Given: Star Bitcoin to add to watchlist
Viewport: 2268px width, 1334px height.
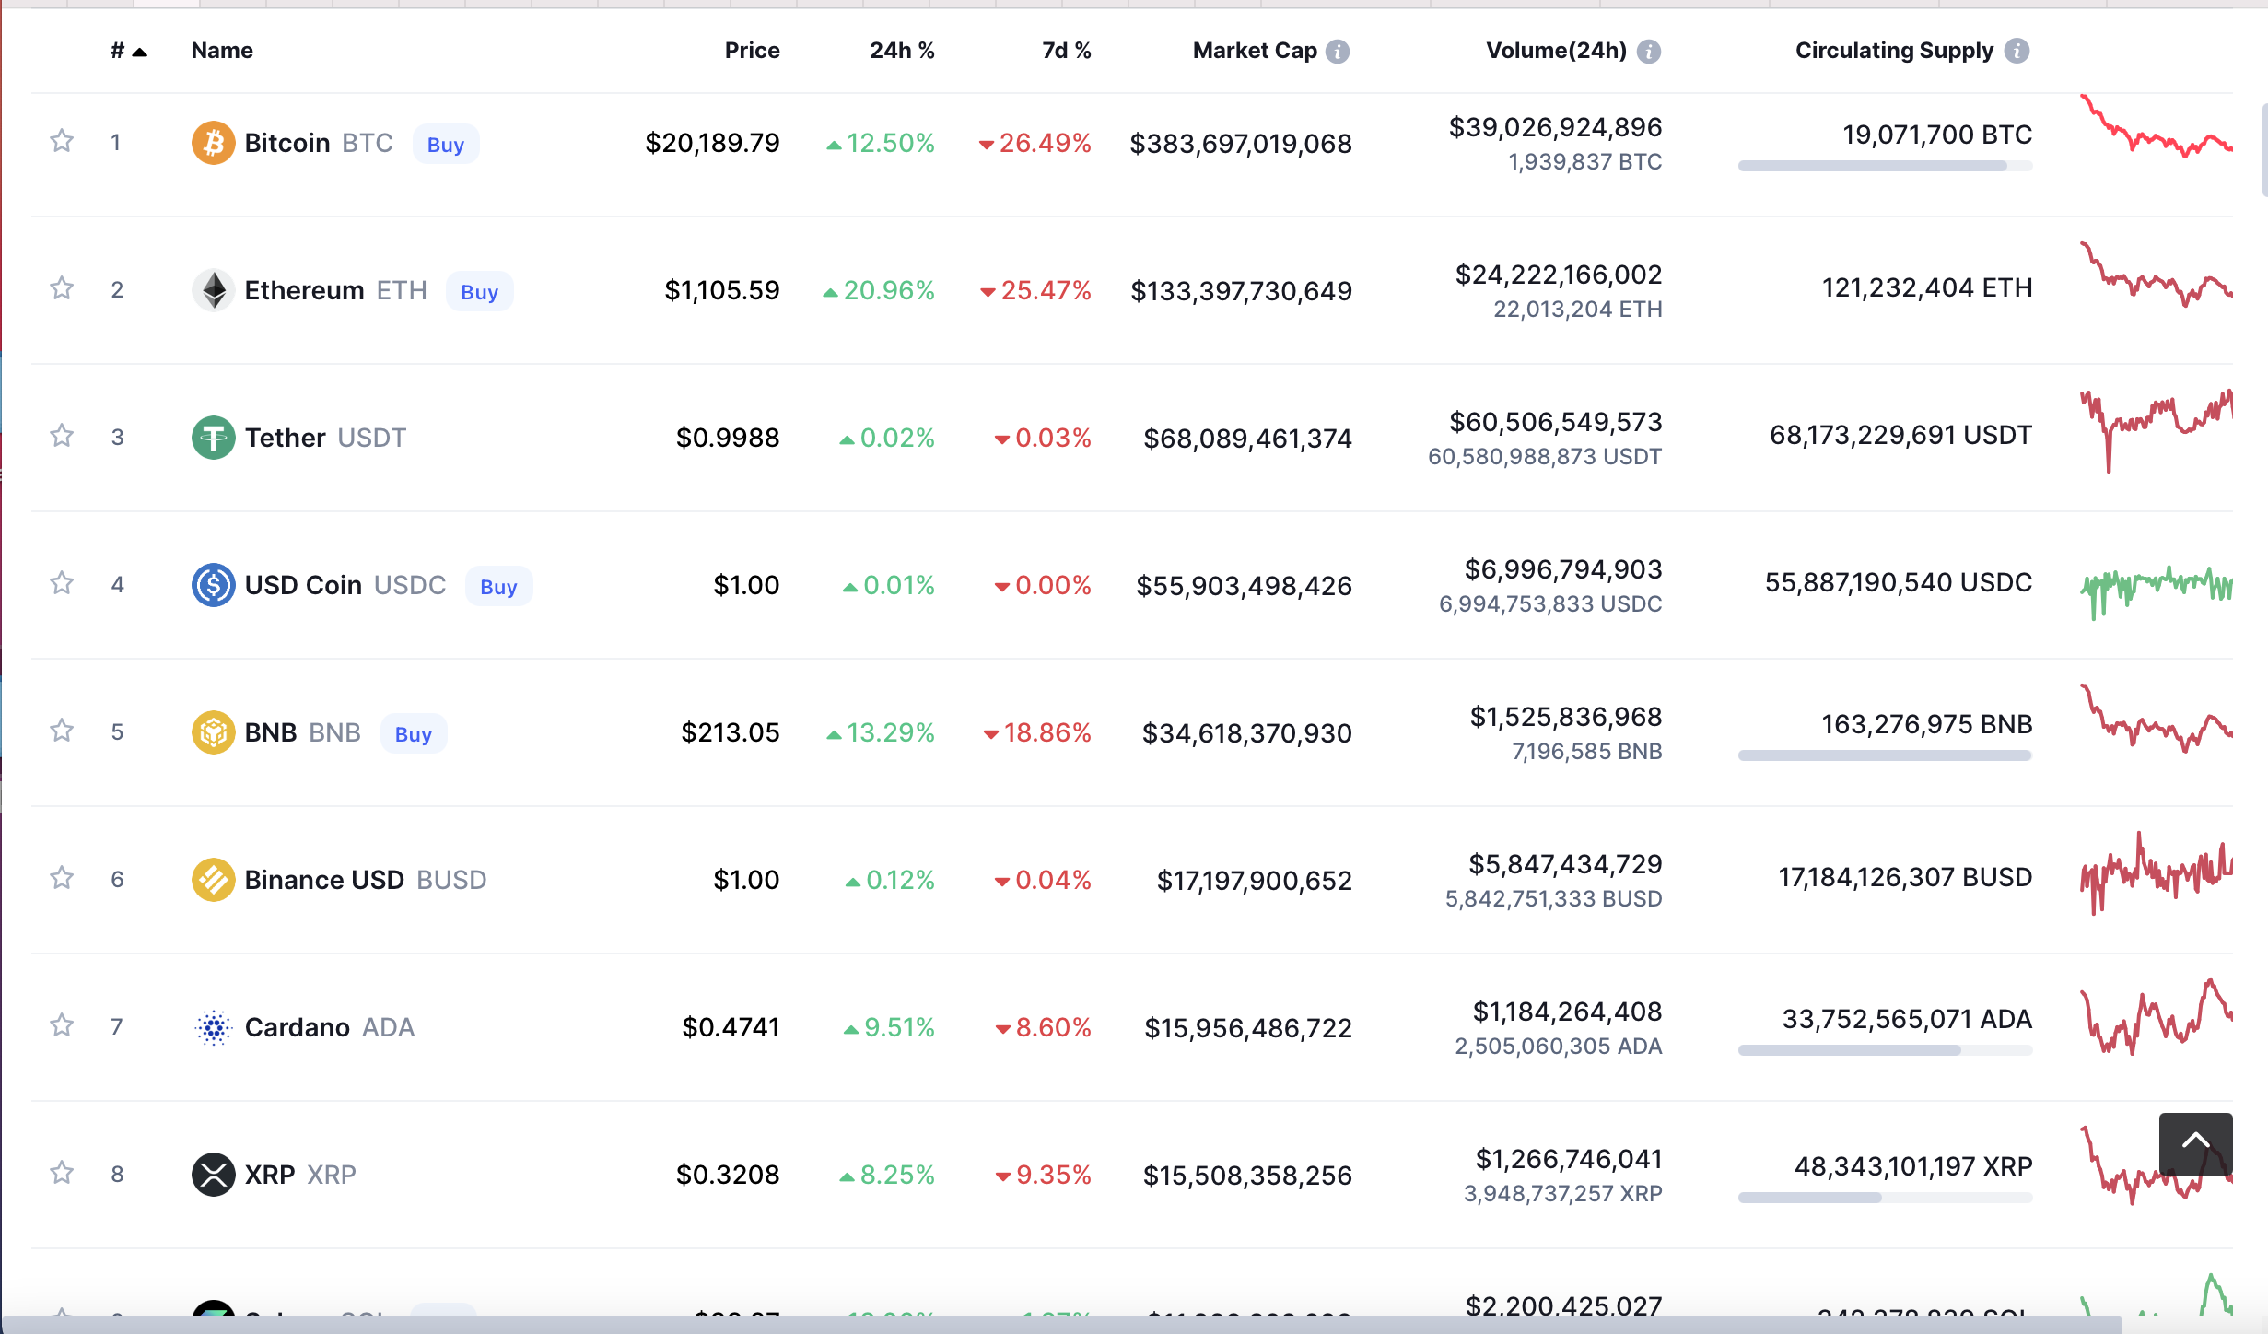Looking at the screenshot, I should click(x=62, y=141).
